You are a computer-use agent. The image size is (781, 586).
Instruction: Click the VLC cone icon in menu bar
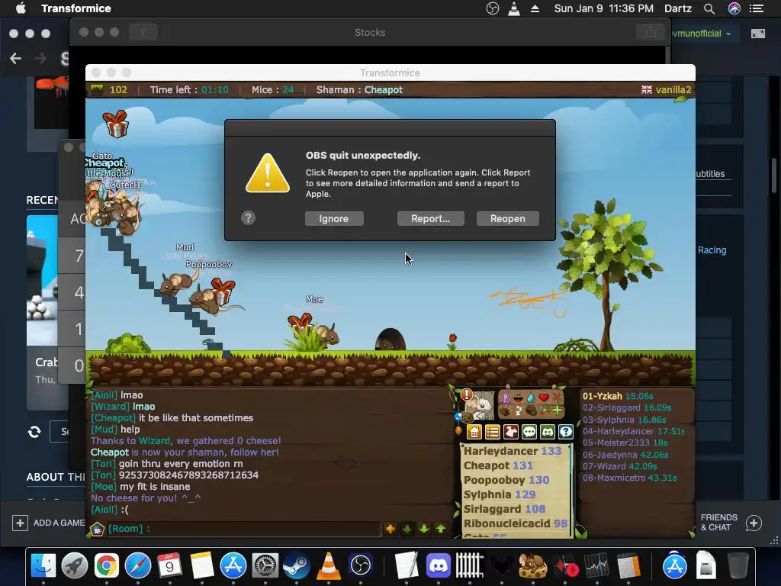point(514,8)
